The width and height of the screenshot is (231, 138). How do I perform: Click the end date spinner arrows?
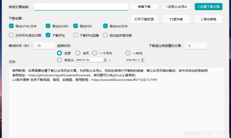[x=142, y=60]
